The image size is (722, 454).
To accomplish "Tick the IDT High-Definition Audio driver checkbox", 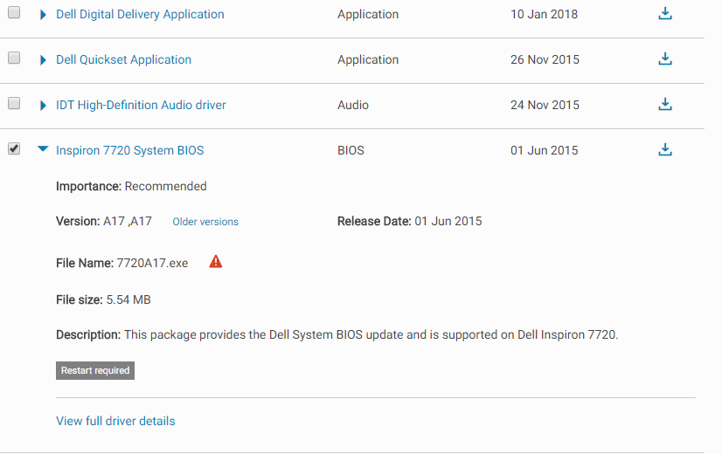I will click(x=14, y=104).
